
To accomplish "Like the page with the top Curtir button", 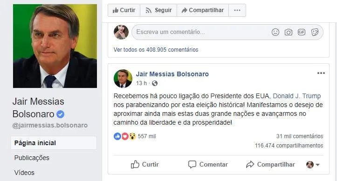I will (124, 10).
